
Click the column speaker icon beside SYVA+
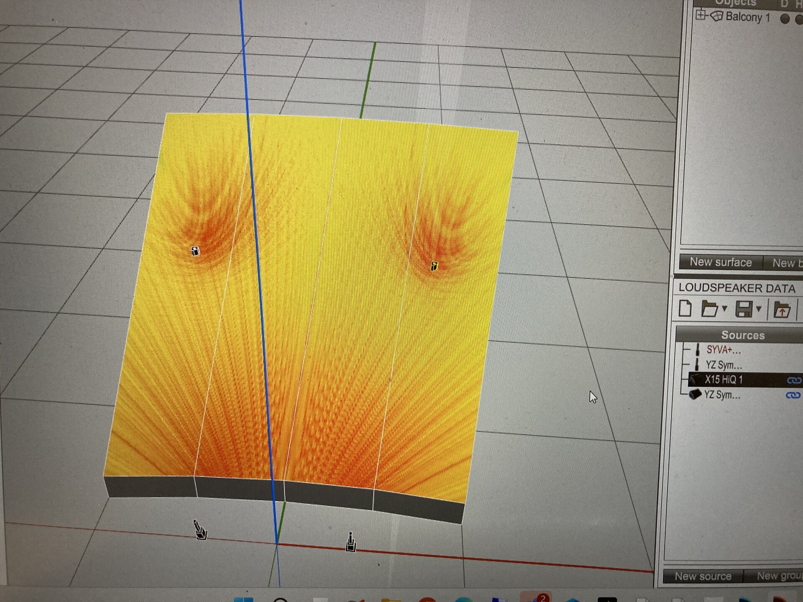(697, 349)
